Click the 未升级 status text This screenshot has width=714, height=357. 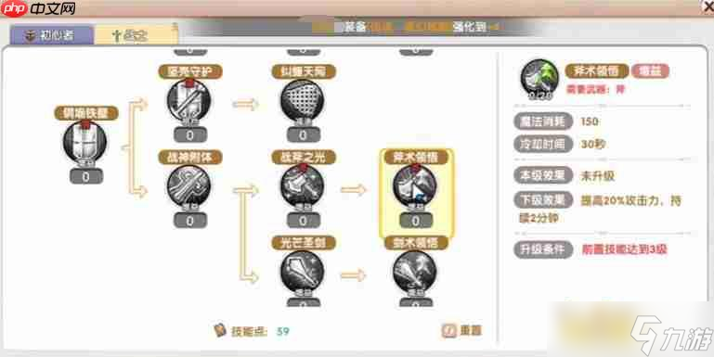coord(597,176)
